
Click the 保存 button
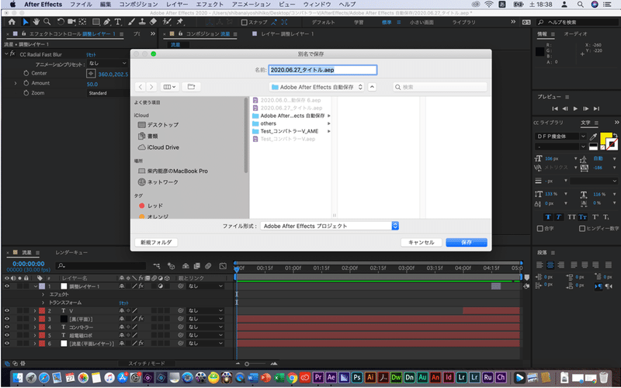tap(467, 243)
